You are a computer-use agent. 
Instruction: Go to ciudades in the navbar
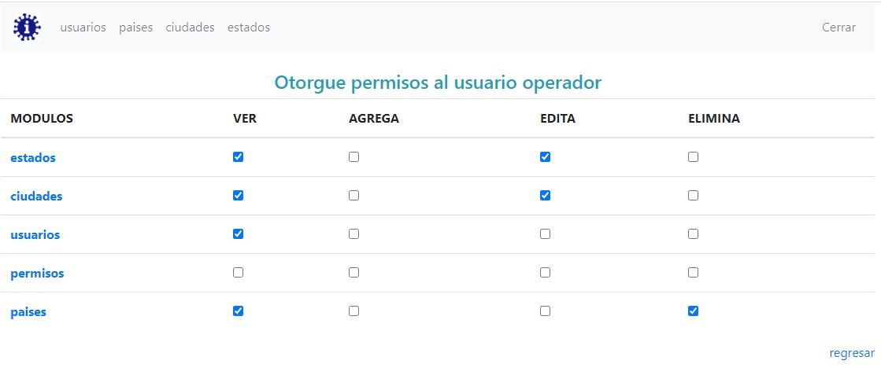(190, 28)
